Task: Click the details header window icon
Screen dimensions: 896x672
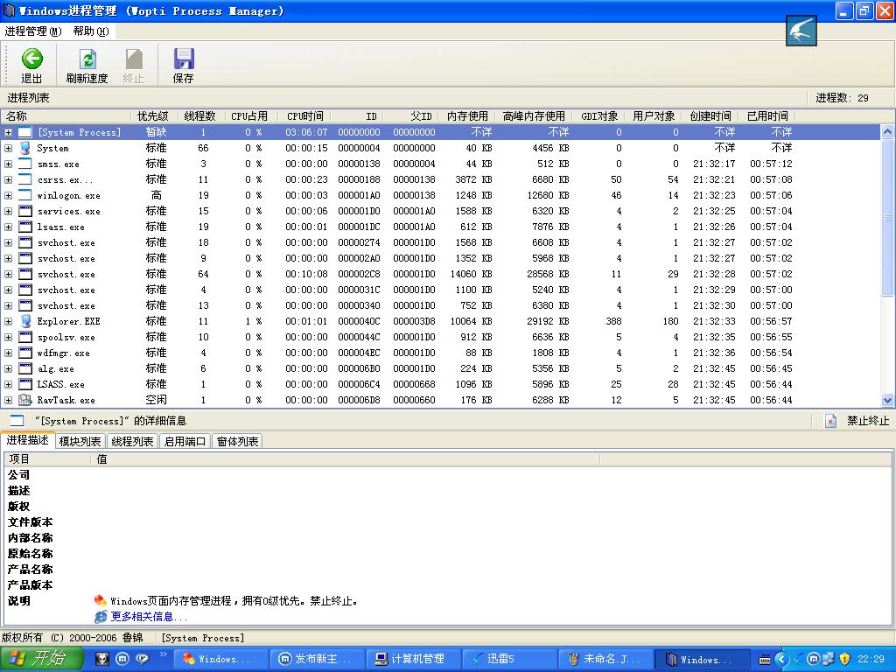Action: 17,421
